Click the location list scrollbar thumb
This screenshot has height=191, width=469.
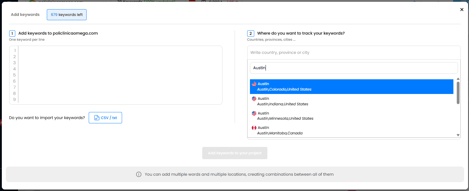coord(458,92)
